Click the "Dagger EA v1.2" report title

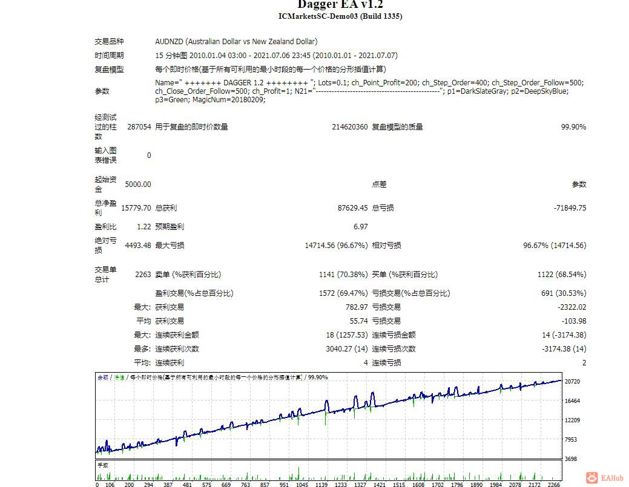[x=340, y=4]
